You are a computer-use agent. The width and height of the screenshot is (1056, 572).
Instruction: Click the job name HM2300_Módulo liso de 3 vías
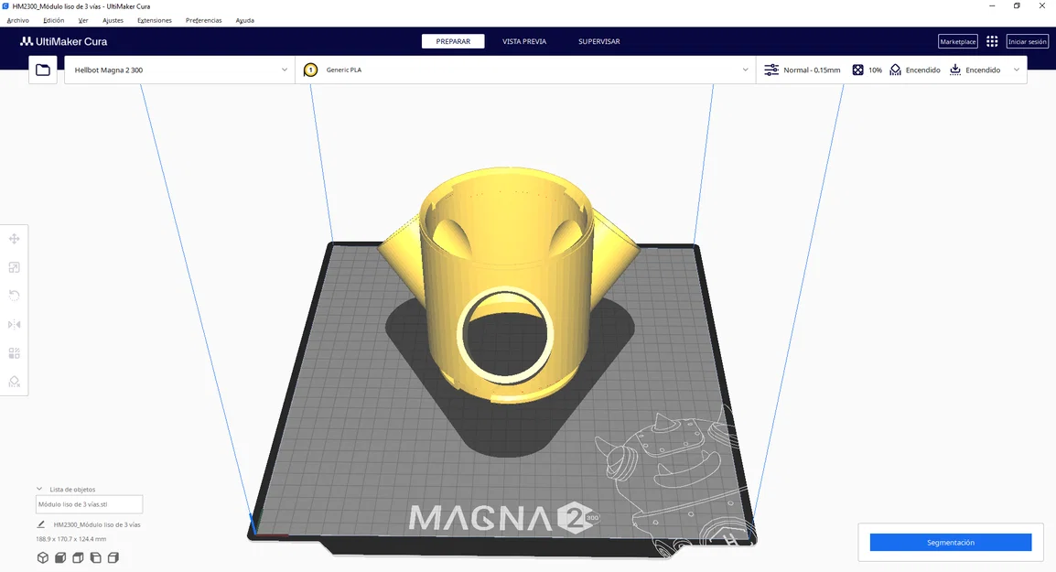pyautogui.click(x=97, y=524)
